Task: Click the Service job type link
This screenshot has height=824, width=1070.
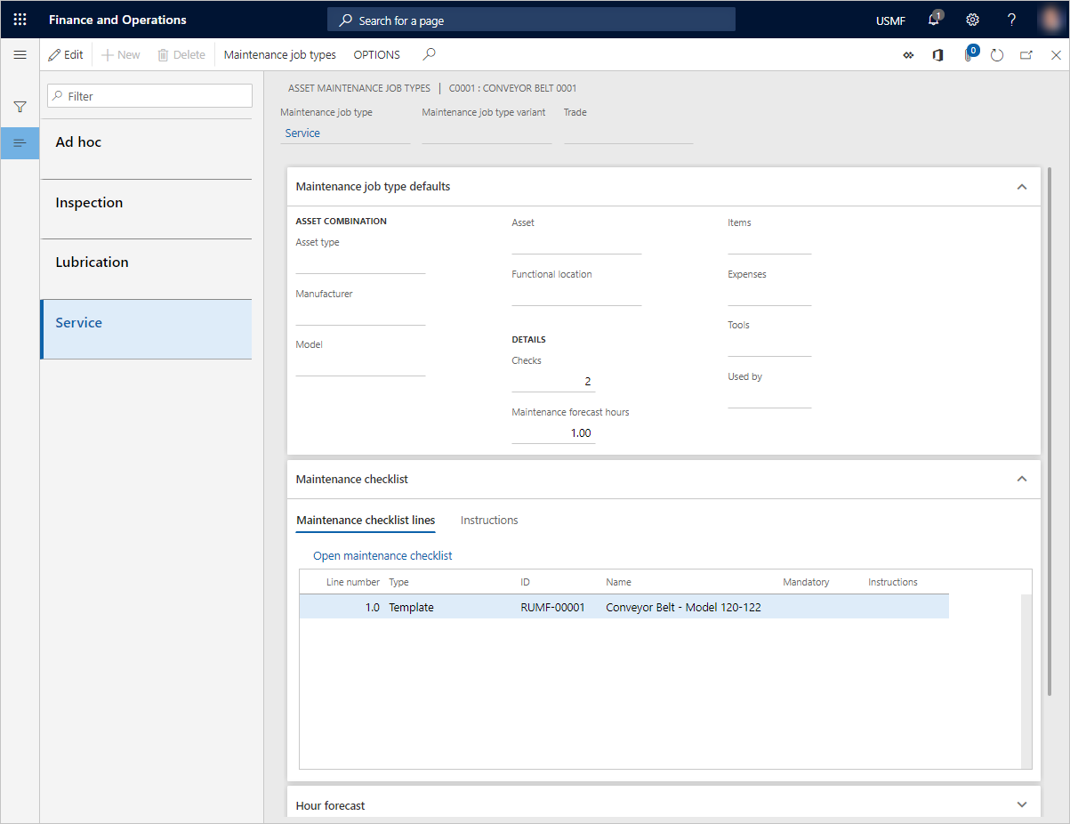Action: point(302,133)
